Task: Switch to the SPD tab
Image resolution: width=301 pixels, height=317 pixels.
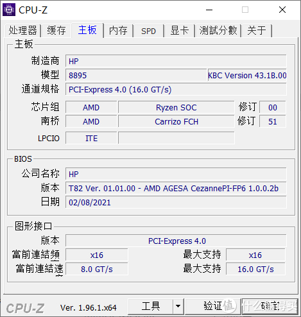Action: tap(148, 31)
